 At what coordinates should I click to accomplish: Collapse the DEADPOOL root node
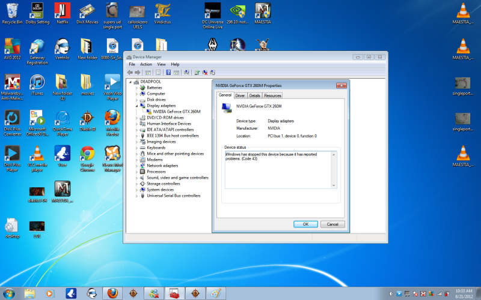pyautogui.click(x=130, y=82)
